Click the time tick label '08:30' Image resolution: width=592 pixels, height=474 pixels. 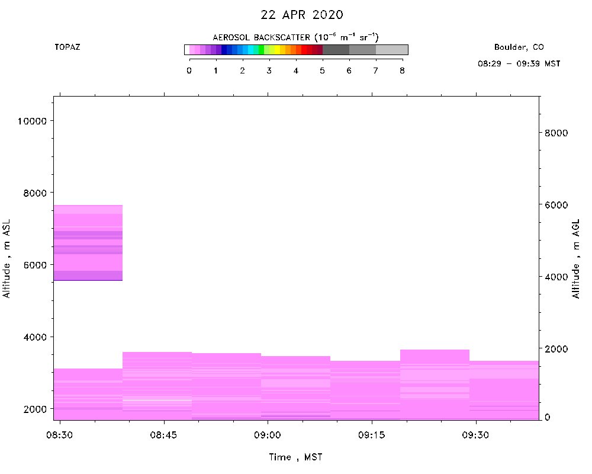(60, 435)
